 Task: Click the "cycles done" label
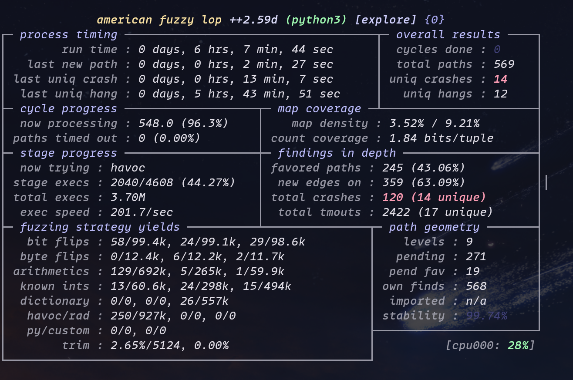(x=435, y=50)
